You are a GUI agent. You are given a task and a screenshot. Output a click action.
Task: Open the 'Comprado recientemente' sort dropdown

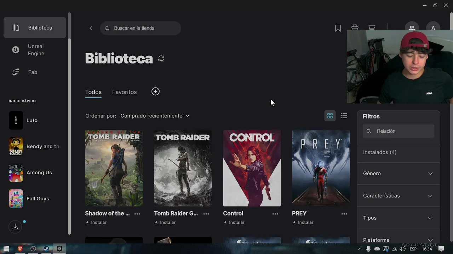[155, 116]
